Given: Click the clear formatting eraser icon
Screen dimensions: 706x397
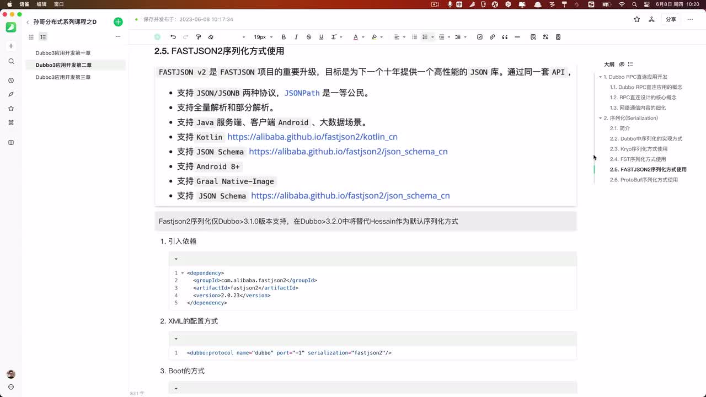Looking at the screenshot, I should pos(211,37).
